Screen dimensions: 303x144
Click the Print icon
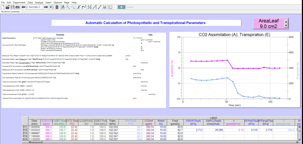pyautogui.click(x=17, y=7)
